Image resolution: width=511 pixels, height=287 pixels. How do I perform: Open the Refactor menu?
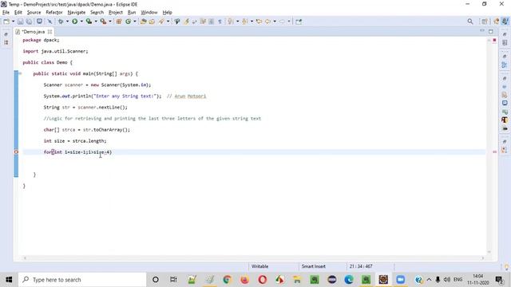pyautogui.click(x=54, y=13)
